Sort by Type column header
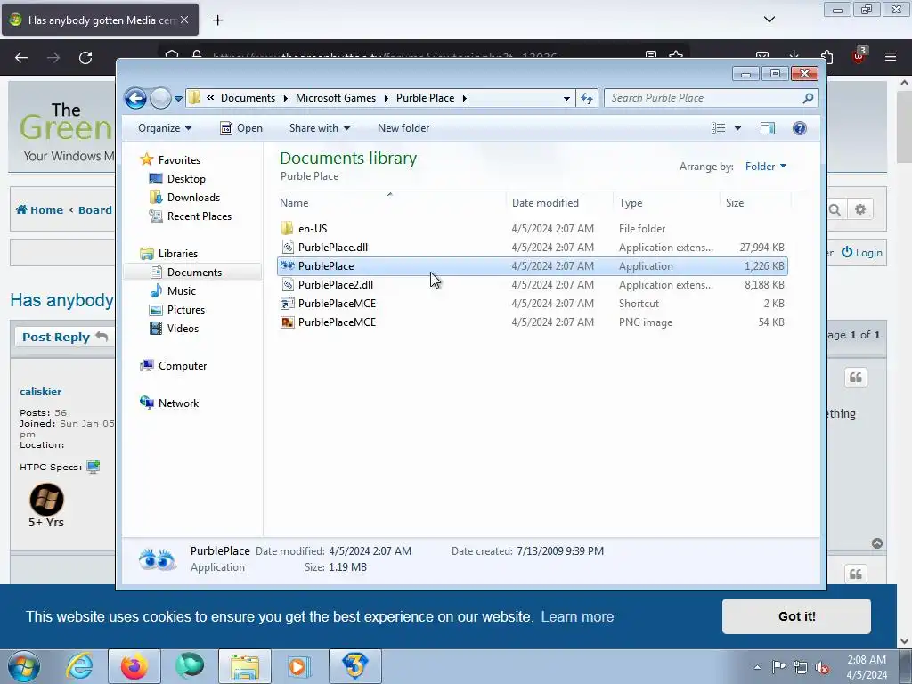Viewport: 912px width, 684px height. click(x=666, y=202)
